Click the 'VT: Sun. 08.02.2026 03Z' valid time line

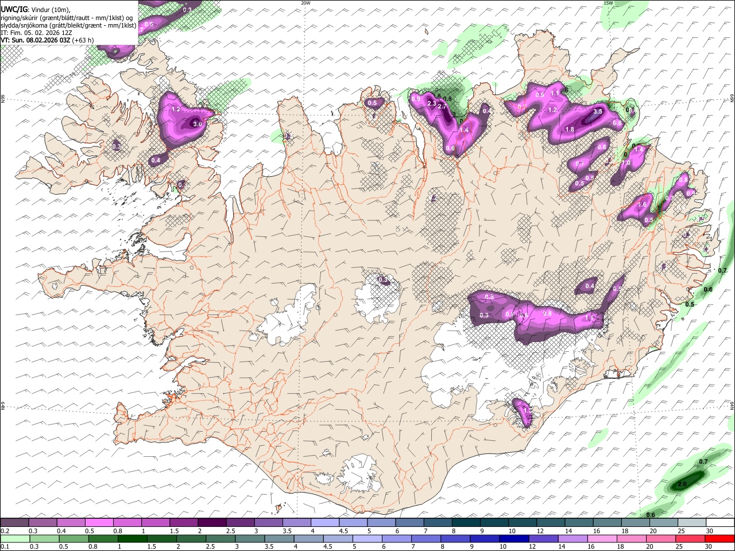click(35, 40)
